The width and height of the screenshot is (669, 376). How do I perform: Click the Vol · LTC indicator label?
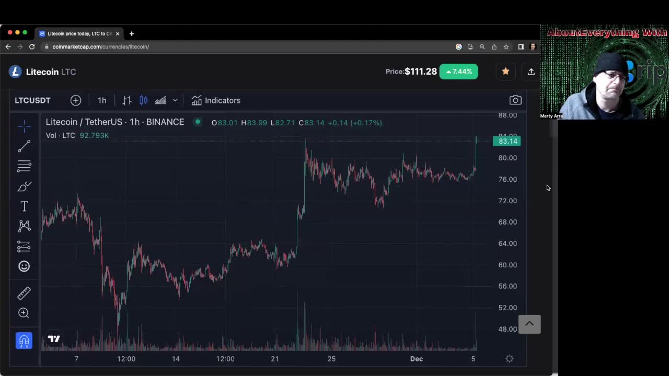61,135
